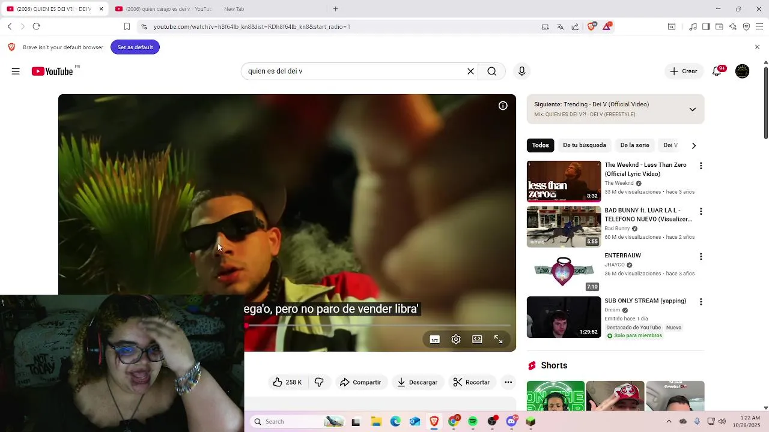Open options for ENTERRAUW video
Viewport: 769px width, 432px height.
point(701,256)
